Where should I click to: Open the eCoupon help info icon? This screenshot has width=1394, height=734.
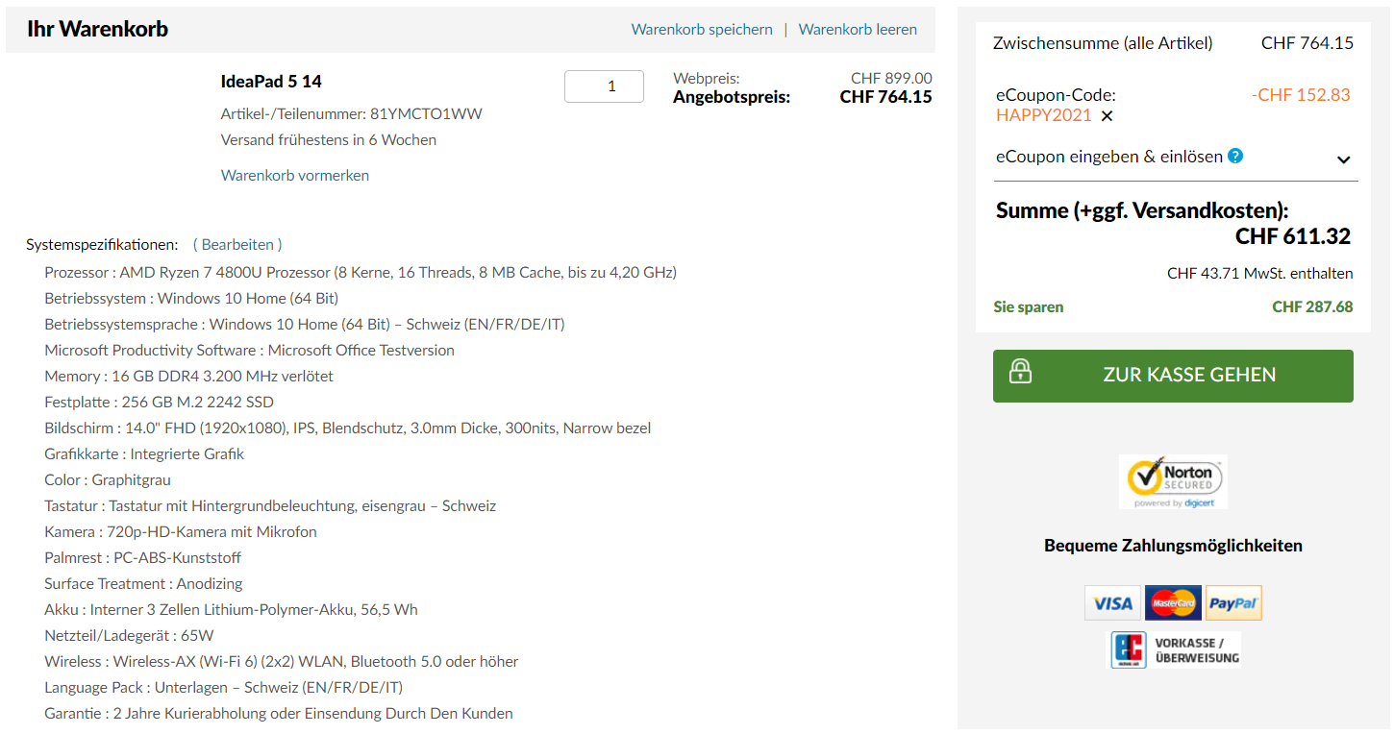1235,156
